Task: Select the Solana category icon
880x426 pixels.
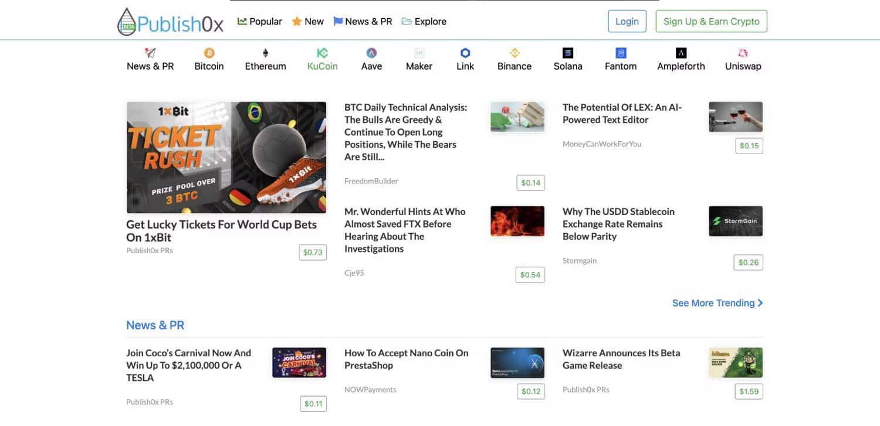Action: point(567,53)
